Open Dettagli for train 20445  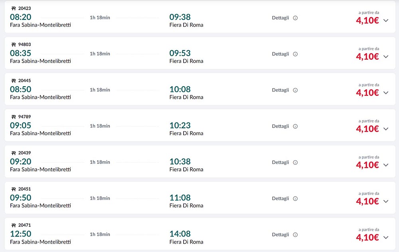click(280, 90)
